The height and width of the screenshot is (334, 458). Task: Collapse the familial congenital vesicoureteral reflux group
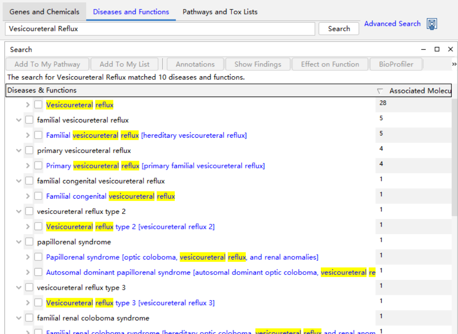19,181
